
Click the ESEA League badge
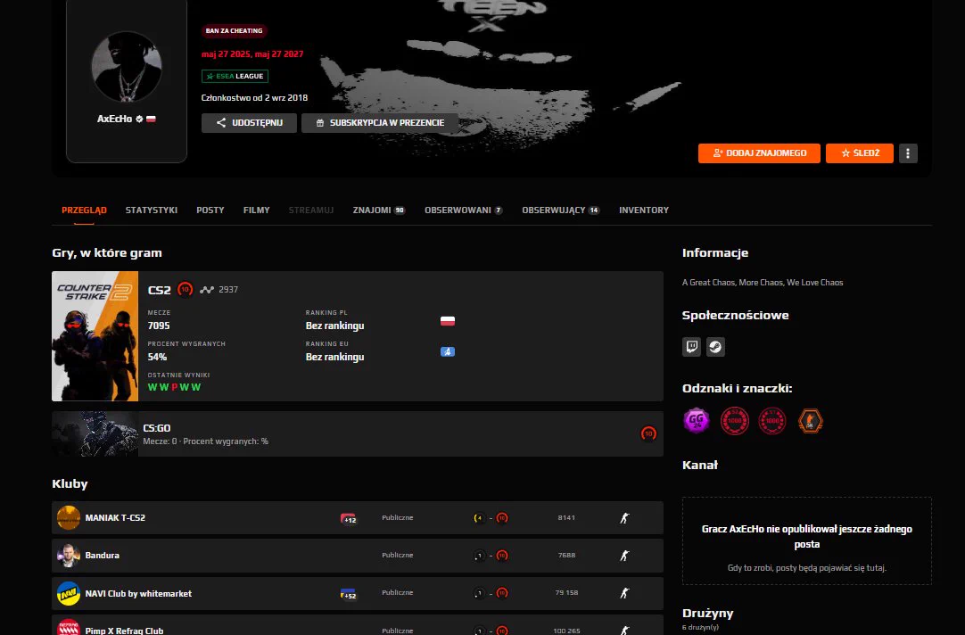[x=235, y=77]
